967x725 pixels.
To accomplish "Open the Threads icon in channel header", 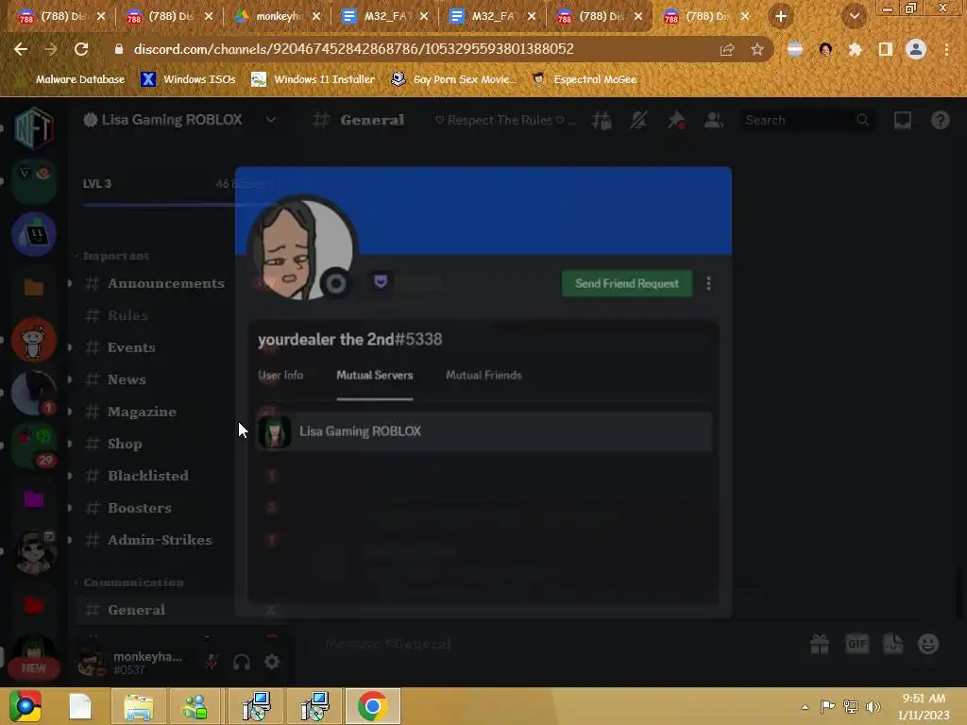I will coord(602,120).
